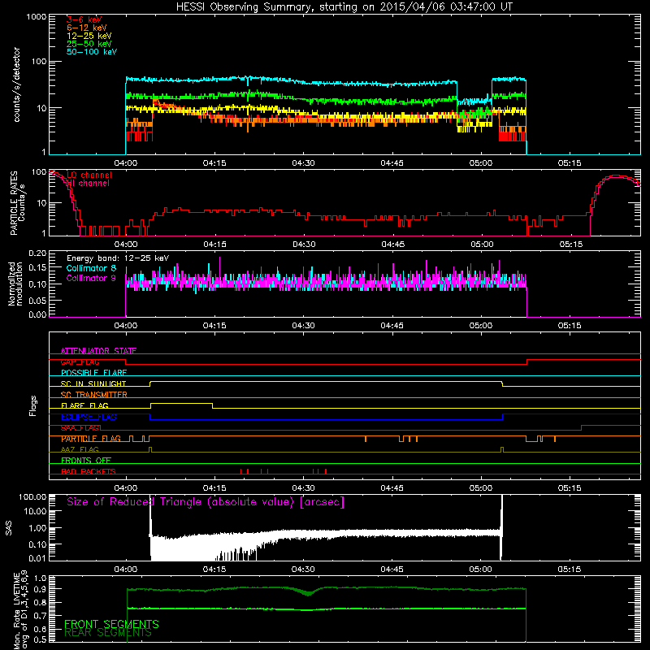Click 05:00 tick under the counts plot
The width and height of the screenshot is (650, 650).
click(x=481, y=163)
